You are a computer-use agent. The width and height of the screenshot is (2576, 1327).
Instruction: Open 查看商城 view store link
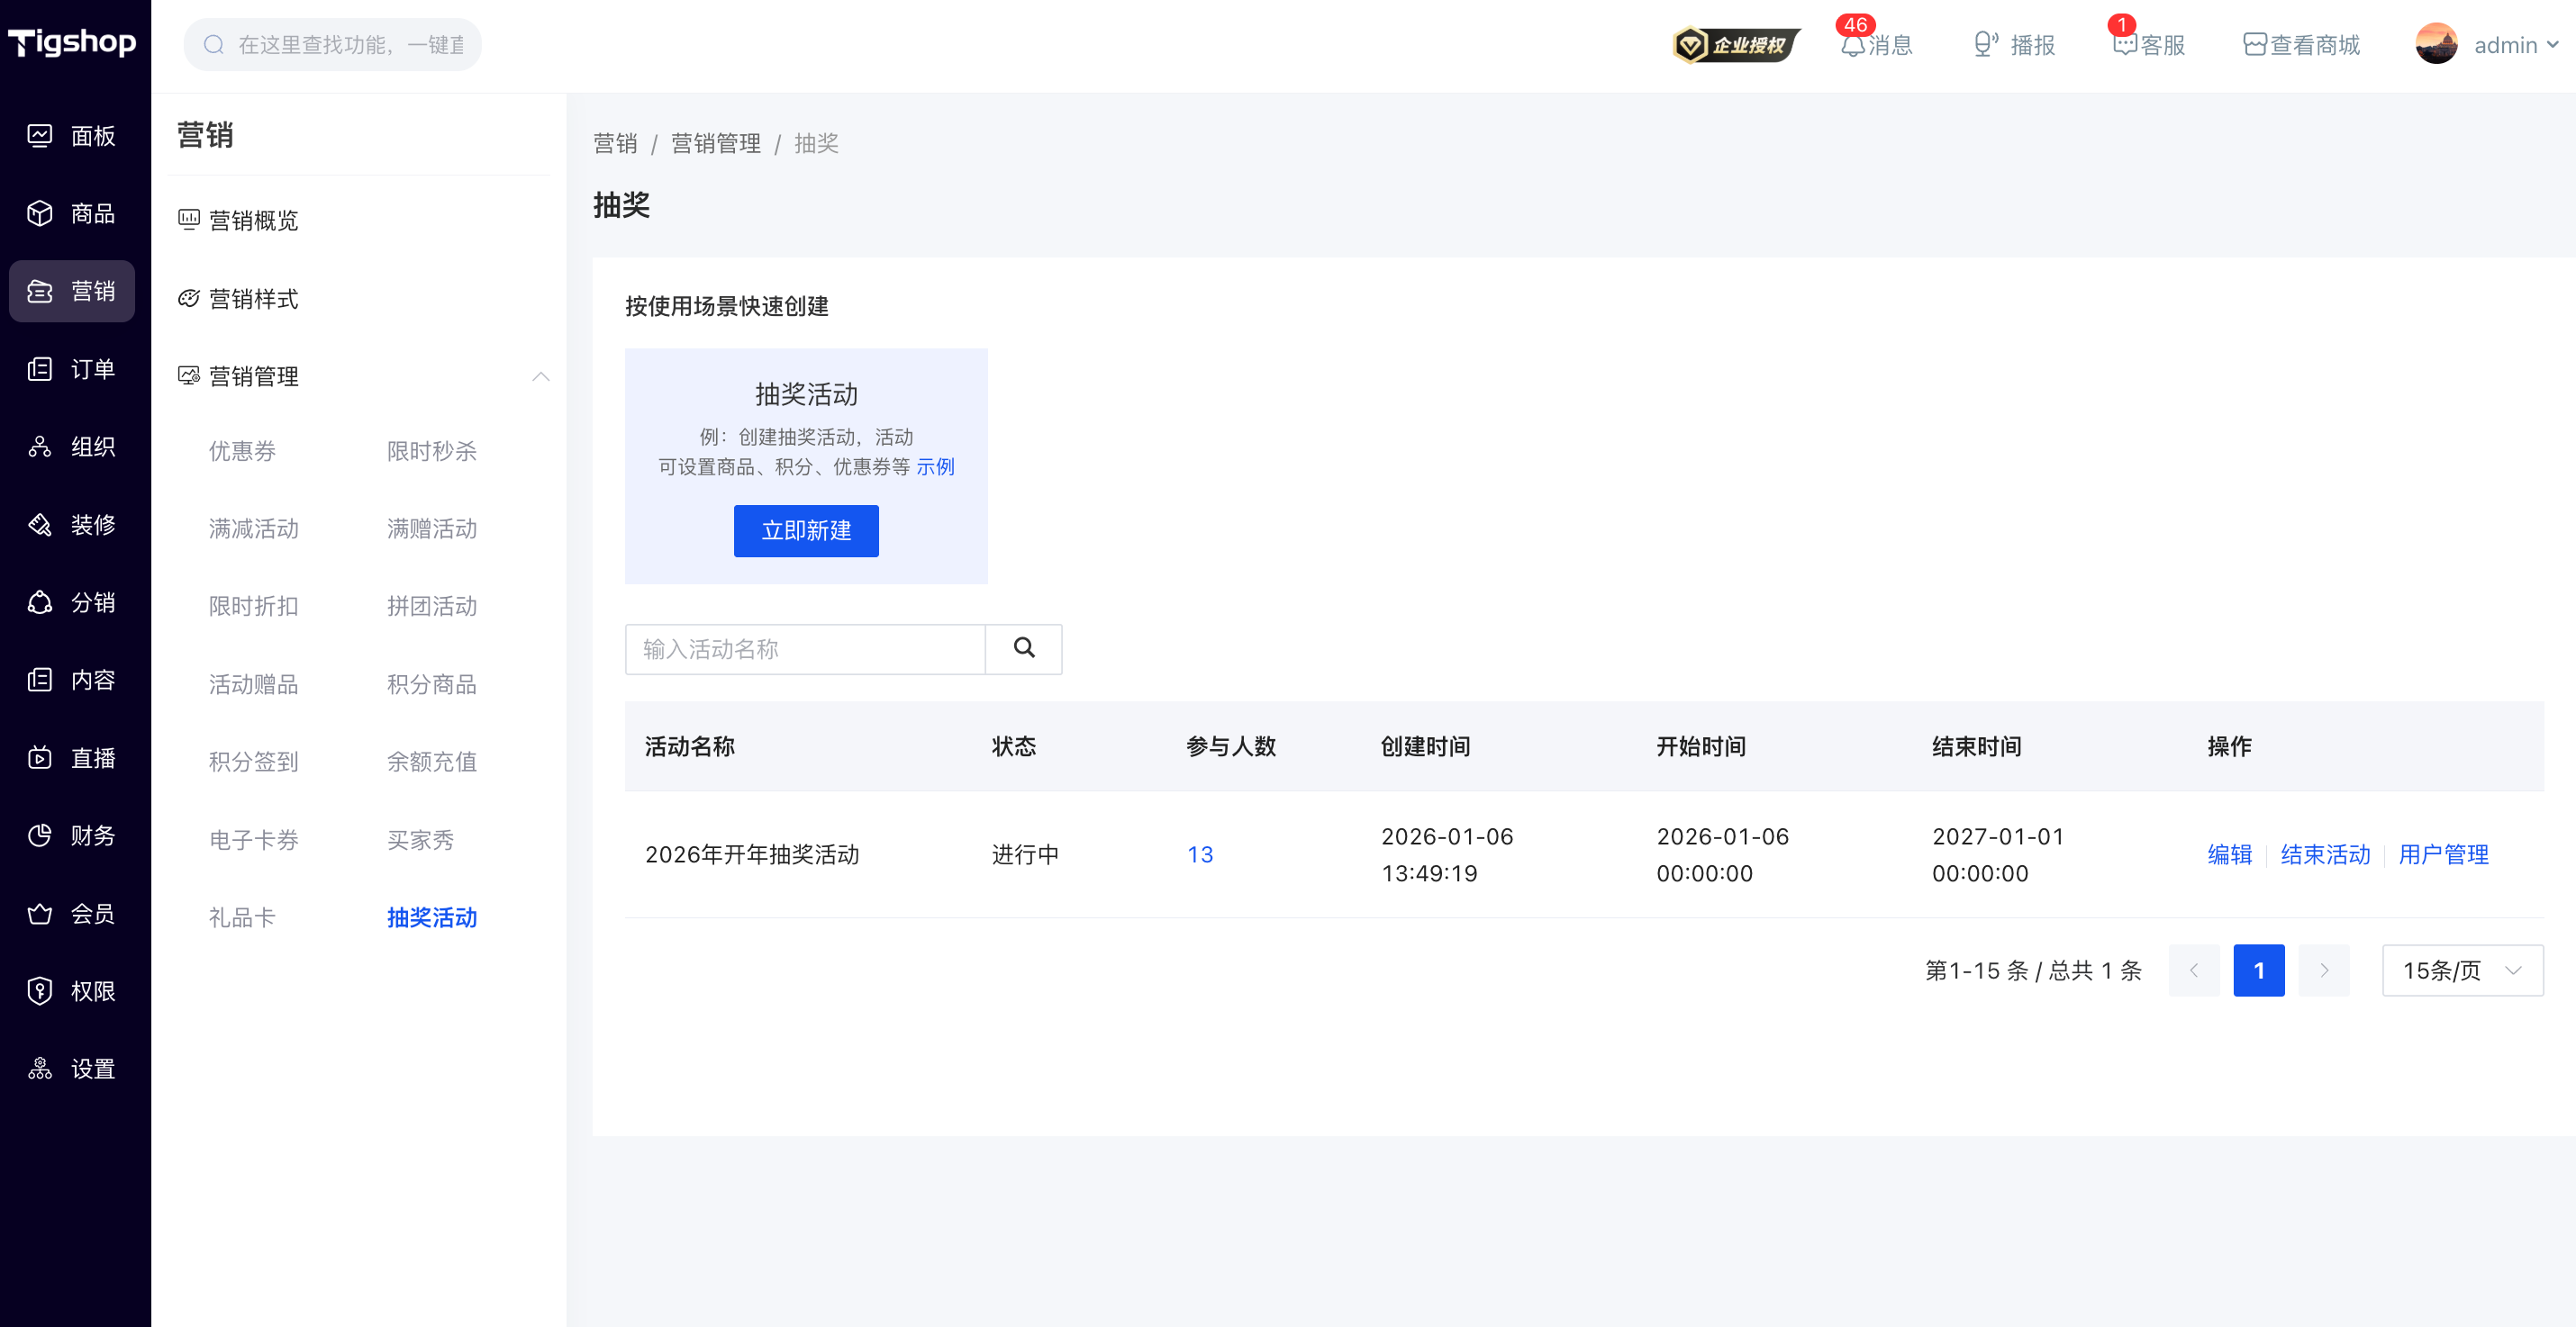(x=2302, y=45)
